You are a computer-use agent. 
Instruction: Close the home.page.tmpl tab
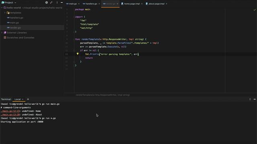(x=142, y=4)
